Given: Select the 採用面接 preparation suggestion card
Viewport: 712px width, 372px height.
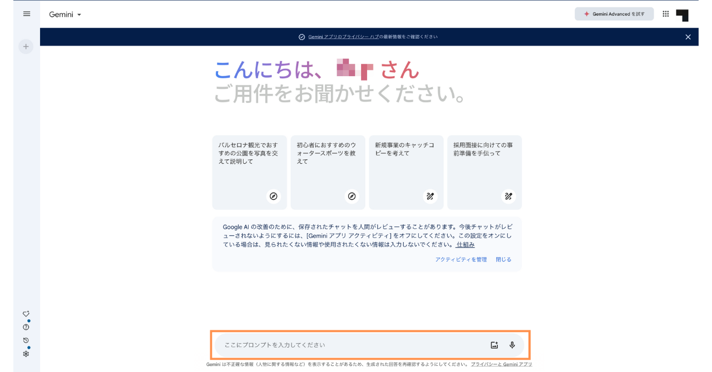Looking at the screenshot, I should (484, 172).
